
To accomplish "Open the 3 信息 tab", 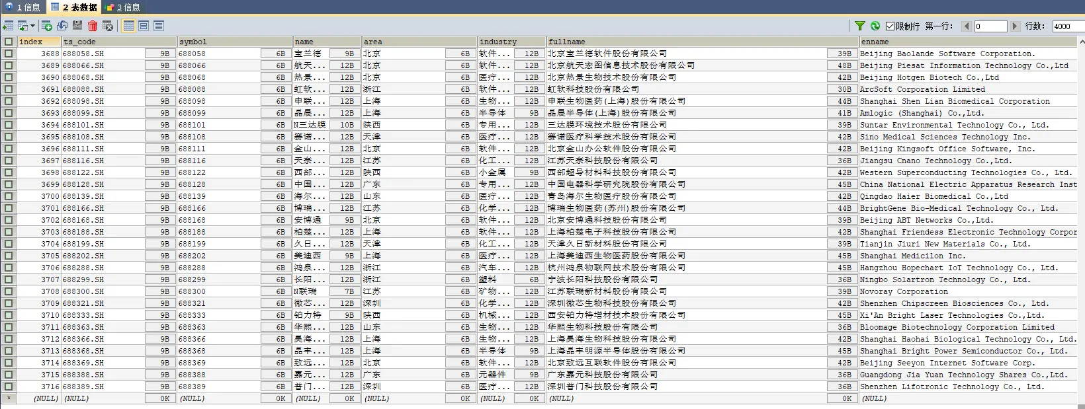I will [123, 7].
